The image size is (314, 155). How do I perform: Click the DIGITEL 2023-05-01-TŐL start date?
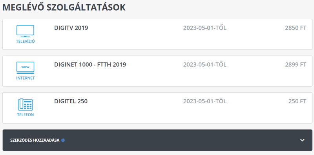click(205, 101)
